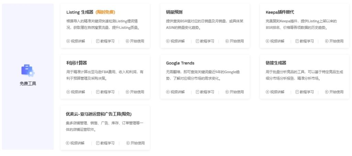This screenshot has height=156, width=352.
Task: Click description starting 根据导入的精准关键词
Action: tap(103, 24)
